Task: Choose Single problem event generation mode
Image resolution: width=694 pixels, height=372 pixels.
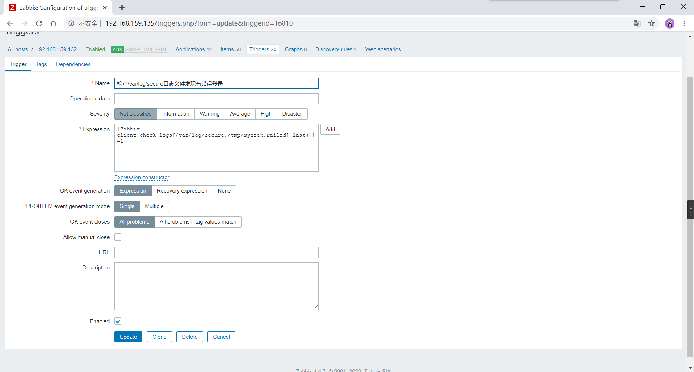Action: 127,206
